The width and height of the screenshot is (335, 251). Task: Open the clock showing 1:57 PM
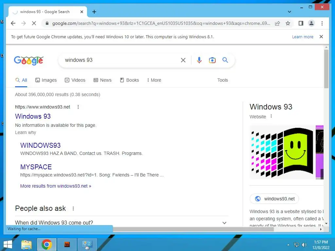(321, 245)
